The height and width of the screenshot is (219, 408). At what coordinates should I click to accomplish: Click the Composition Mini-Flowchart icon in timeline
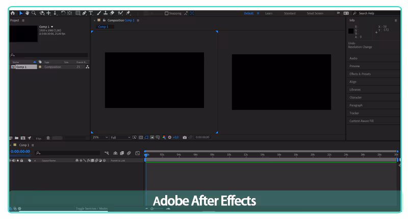point(107,153)
